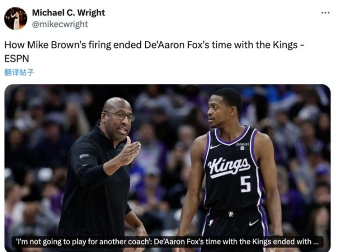Click the Kings wordmark on the jersey
This screenshot has width=338, height=252.
click(x=229, y=166)
